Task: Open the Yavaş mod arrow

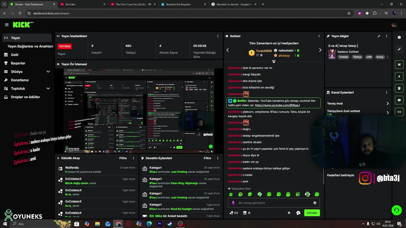Action: click(x=388, y=104)
